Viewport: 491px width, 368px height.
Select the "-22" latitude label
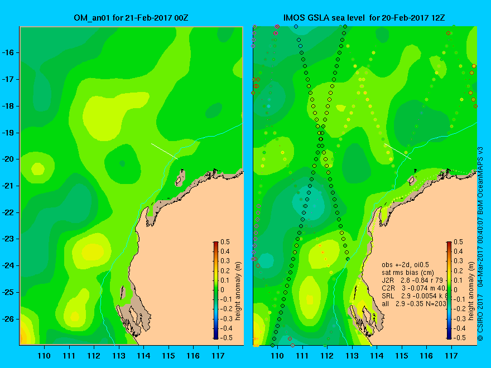coord(7,212)
